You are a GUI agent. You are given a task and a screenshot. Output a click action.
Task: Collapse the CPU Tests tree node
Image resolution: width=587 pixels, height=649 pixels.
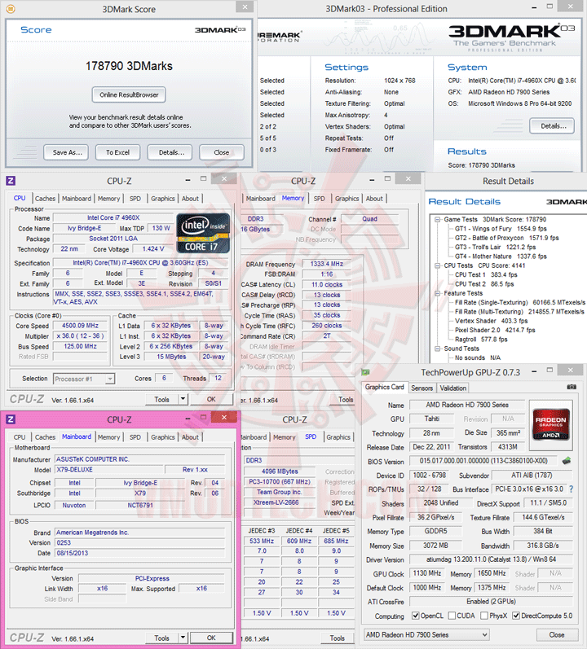click(x=437, y=265)
